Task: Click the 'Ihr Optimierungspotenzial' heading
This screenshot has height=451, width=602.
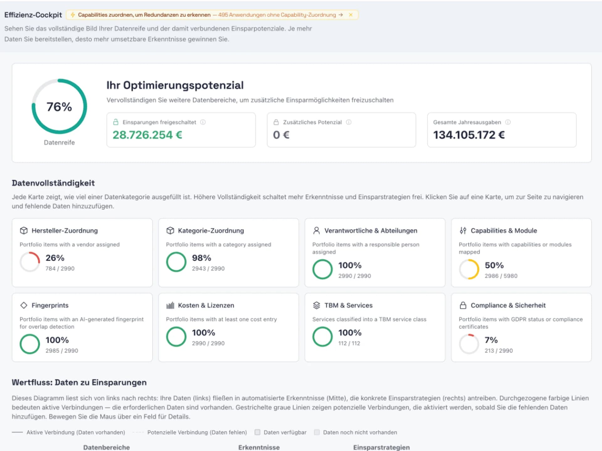Action: 175,85
